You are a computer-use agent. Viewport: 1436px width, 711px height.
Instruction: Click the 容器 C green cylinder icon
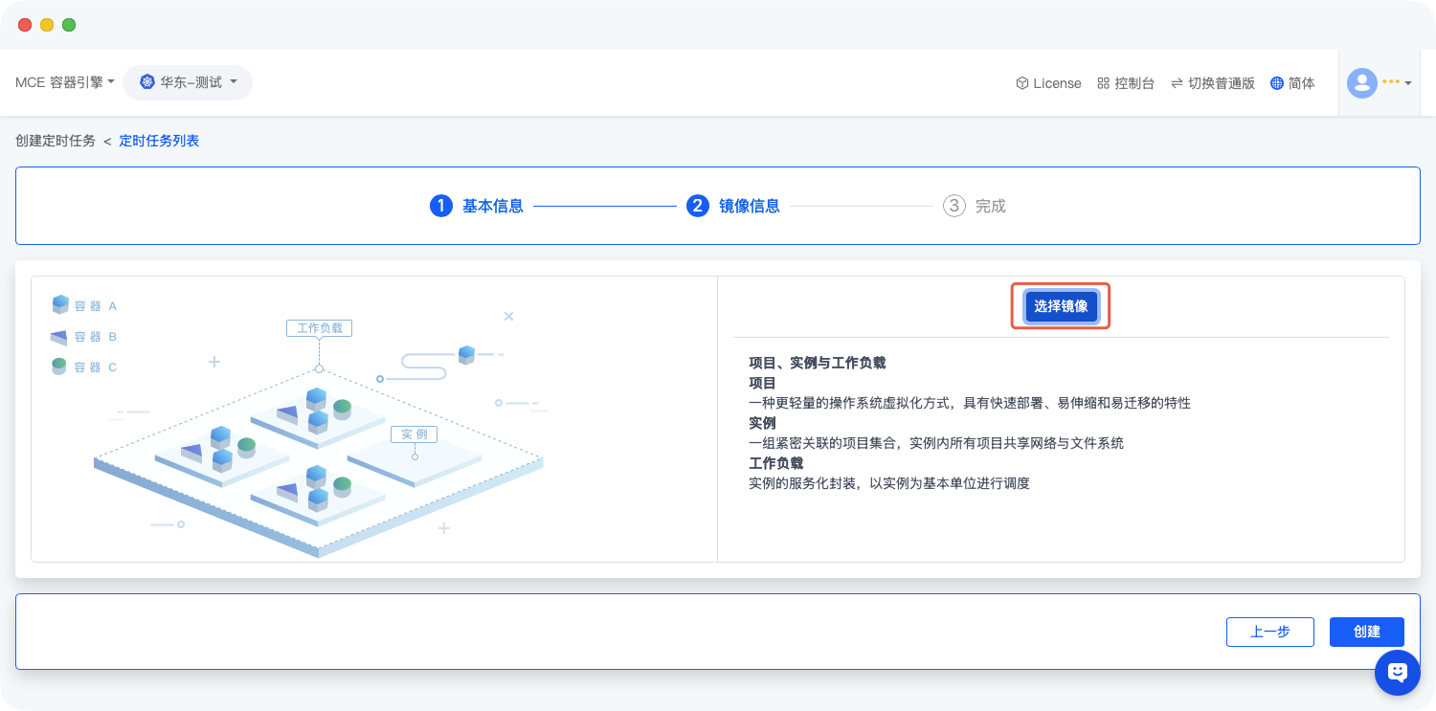coord(59,367)
